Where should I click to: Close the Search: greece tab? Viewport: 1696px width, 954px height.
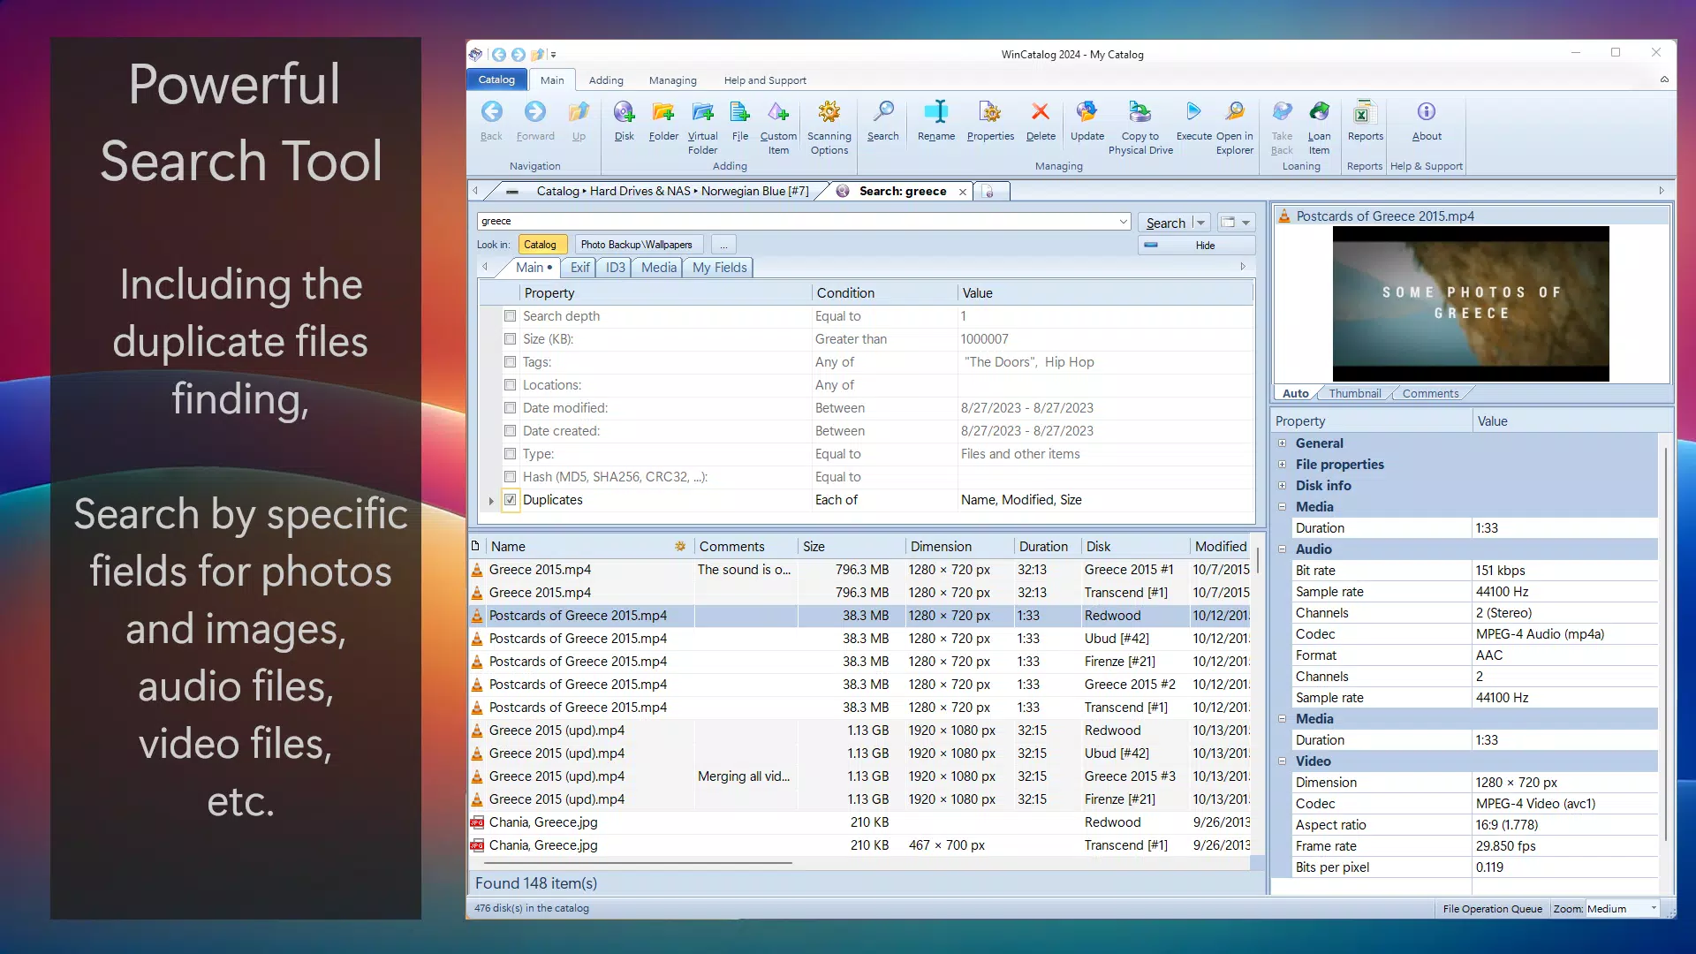962,192
